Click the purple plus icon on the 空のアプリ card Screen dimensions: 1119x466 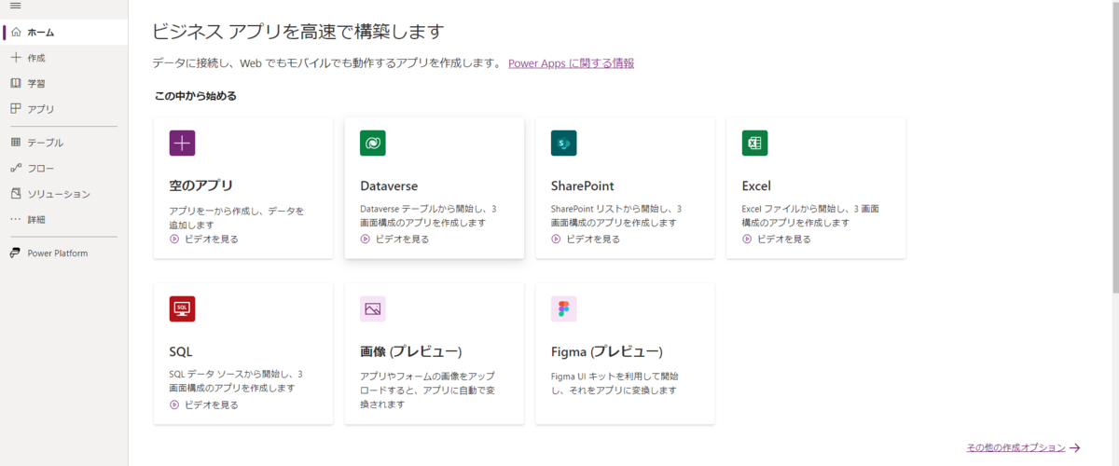coord(182,143)
